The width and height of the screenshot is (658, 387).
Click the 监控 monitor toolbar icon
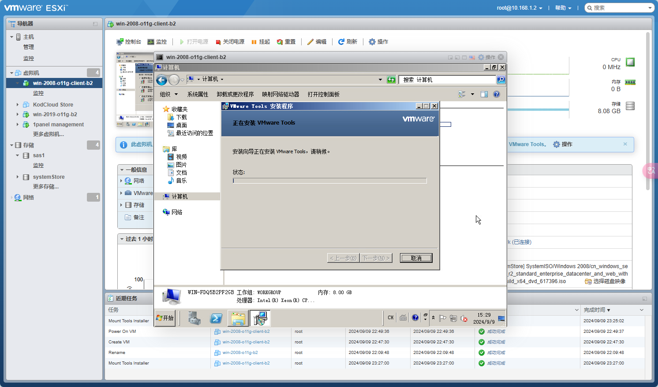(x=157, y=42)
